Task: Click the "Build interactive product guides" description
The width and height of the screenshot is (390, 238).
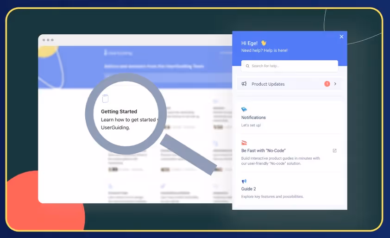Action: coord(281,161)
